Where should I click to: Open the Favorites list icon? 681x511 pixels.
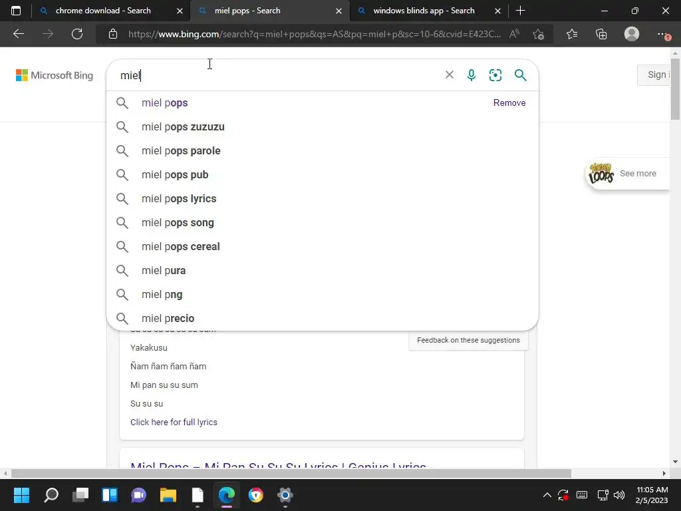click(572, 34)
